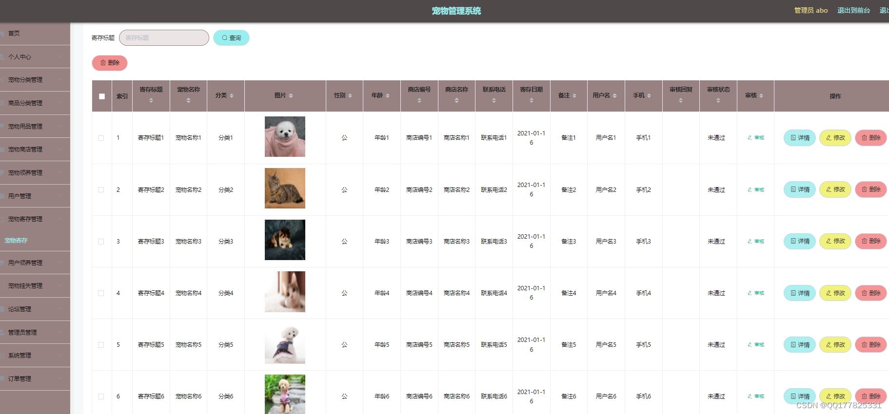Open the 订单管理 sidebar menu
889x414 pixels.
(x=35, y=379)
